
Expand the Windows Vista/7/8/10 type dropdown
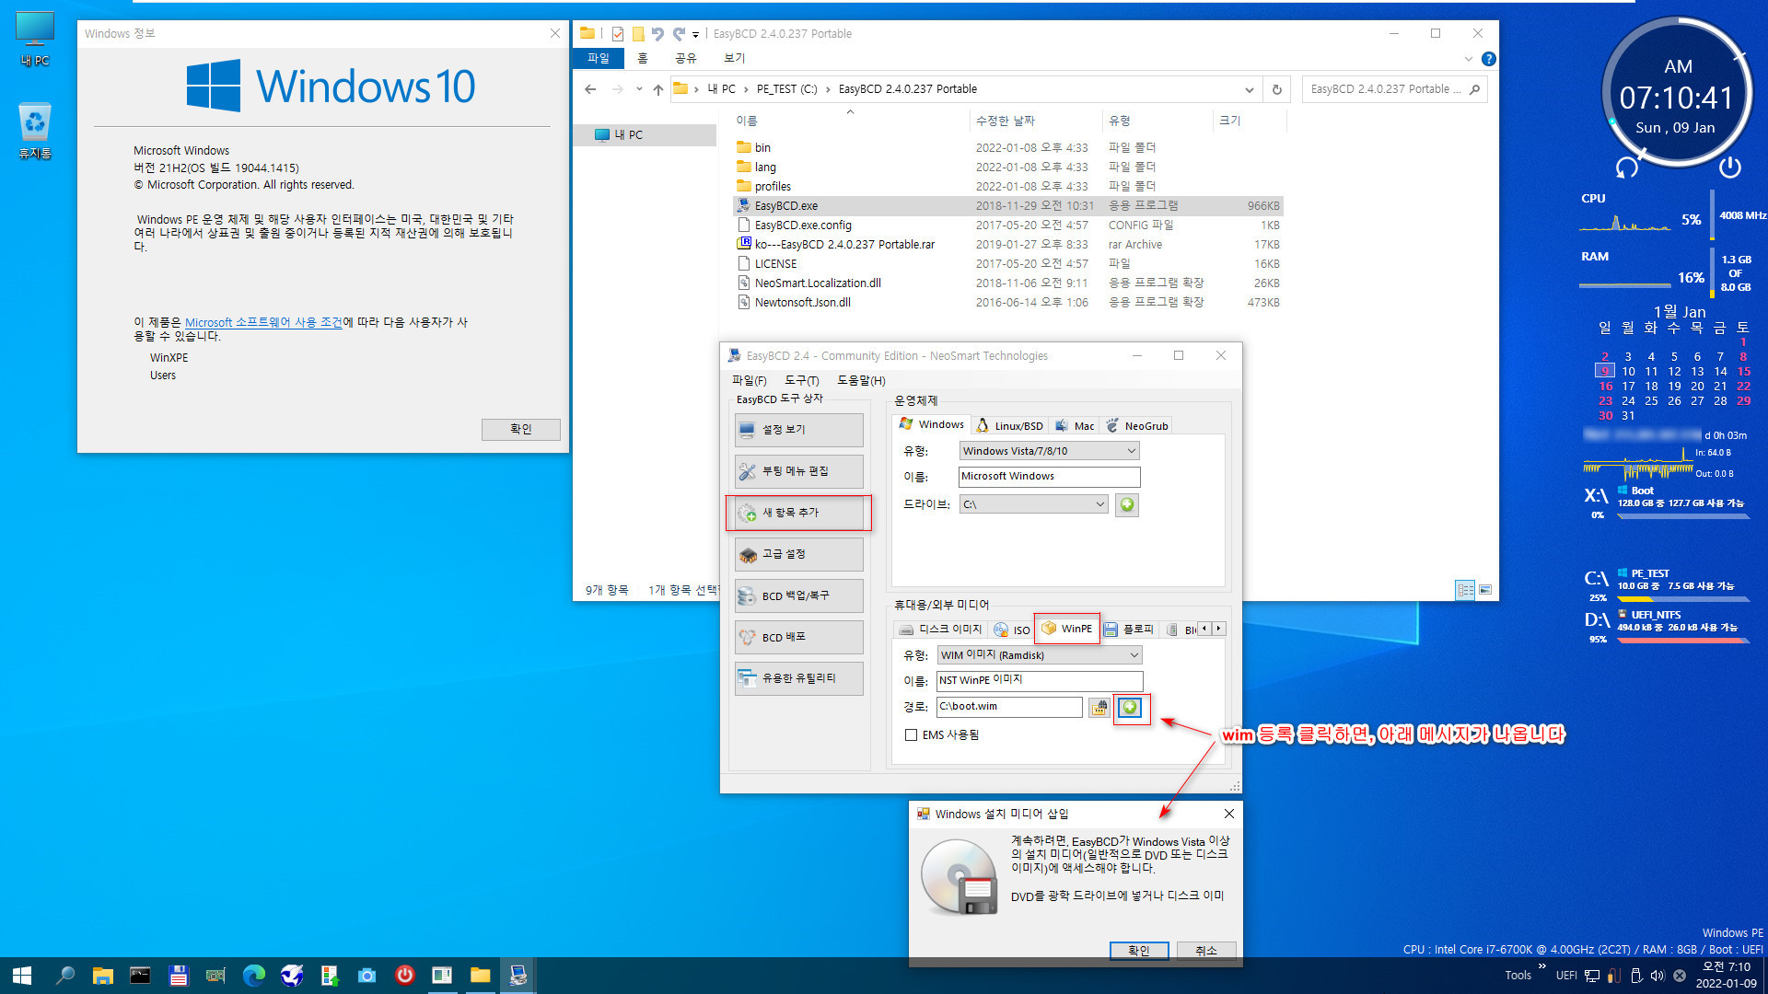(1049, 451)
